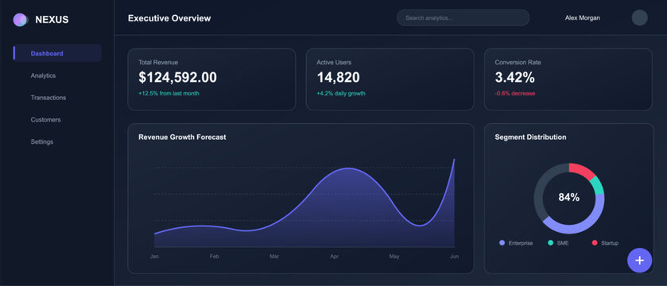Click the NEXUS brand name text

[x=52, y=20]
